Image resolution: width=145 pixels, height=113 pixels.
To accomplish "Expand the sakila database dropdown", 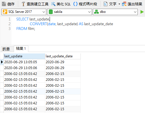I will point(89,12).
